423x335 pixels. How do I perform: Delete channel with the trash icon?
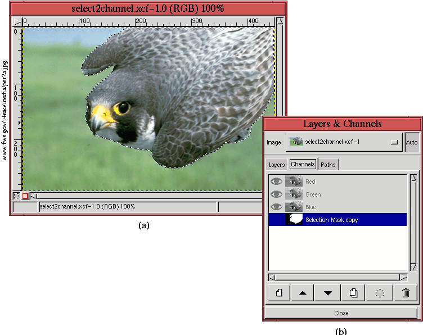406,293
